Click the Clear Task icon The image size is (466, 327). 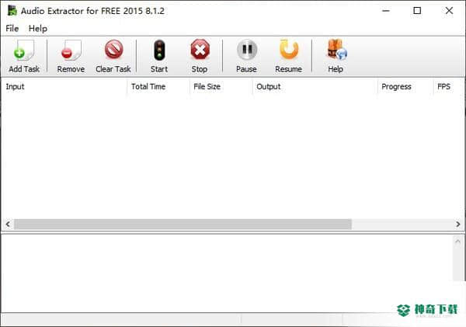pyautogui.click(x=113, y=50)
